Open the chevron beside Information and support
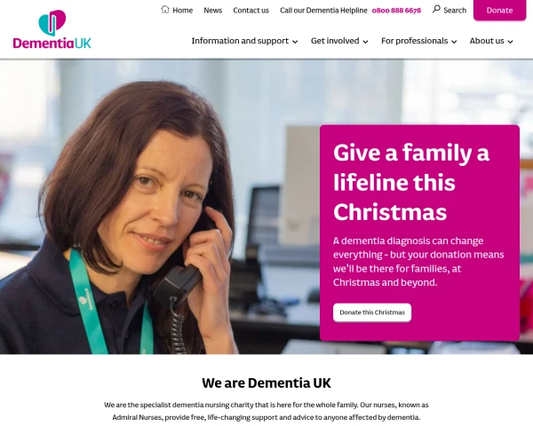 pos(295,42)
